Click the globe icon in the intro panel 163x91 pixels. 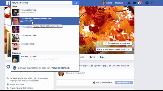[8, 67]
